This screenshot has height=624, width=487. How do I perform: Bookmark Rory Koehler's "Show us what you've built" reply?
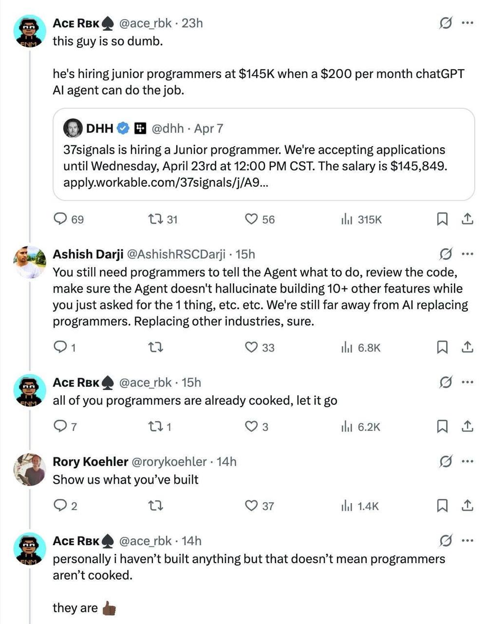coord(442,506)
